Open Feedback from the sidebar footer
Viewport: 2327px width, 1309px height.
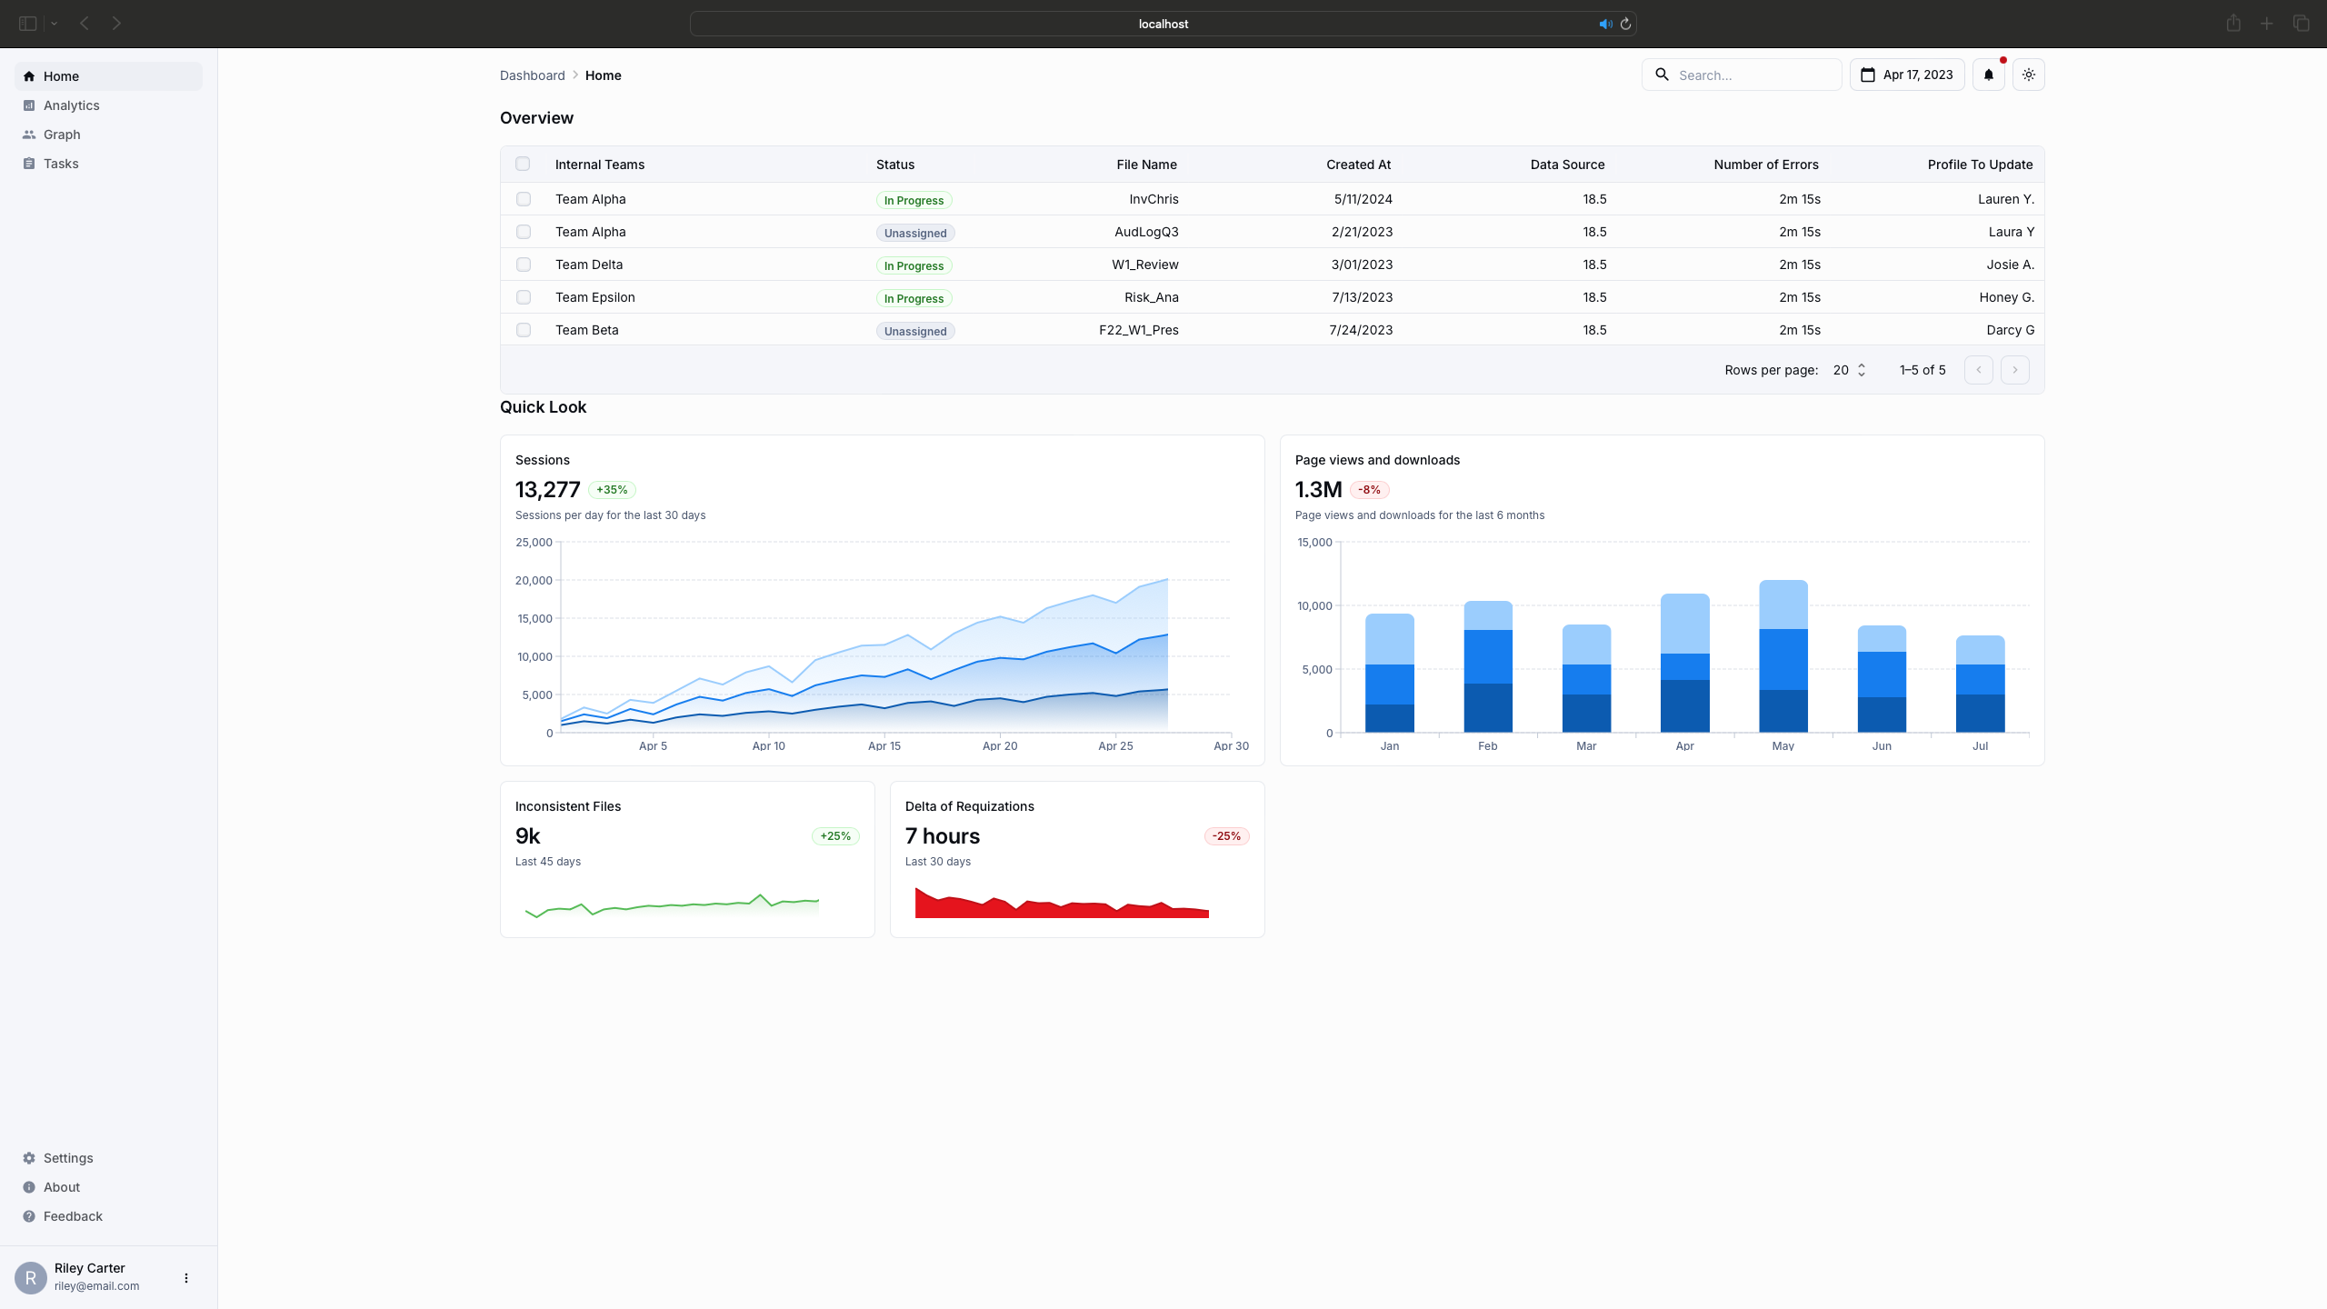[x=73, y=1216]
